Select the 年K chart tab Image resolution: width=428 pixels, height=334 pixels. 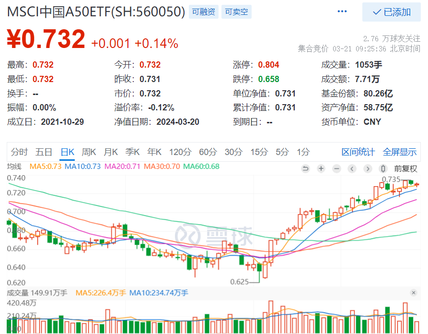coord(154,152)
